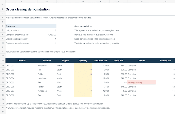Select the 'Complete' status for ORD-004
This screenshot has width=175, height=114.
pos(142,78)
